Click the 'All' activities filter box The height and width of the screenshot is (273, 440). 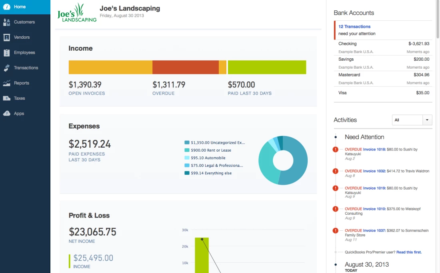(407, 120)
